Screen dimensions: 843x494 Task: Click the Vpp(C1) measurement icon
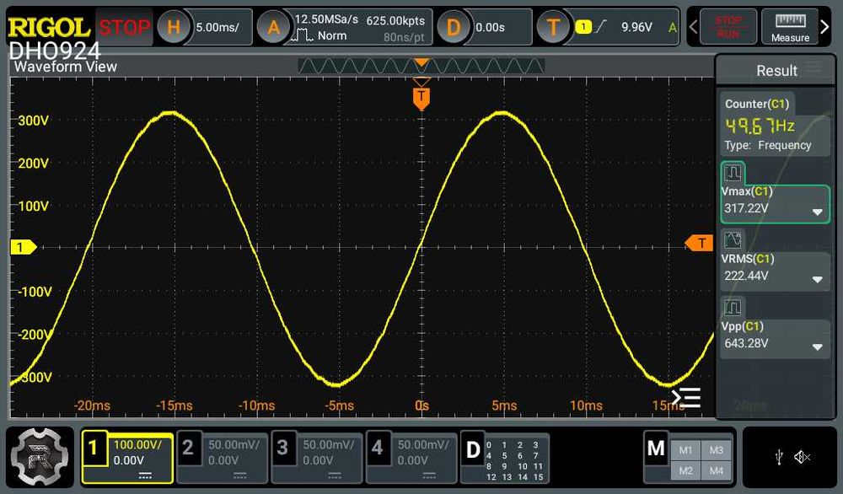tap(733, 308)
